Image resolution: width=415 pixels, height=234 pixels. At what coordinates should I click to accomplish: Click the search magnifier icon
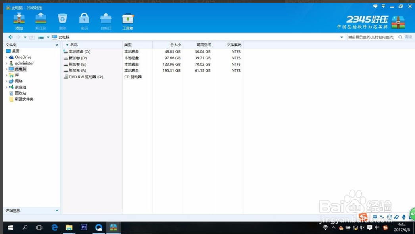click(x=400, y=37)
